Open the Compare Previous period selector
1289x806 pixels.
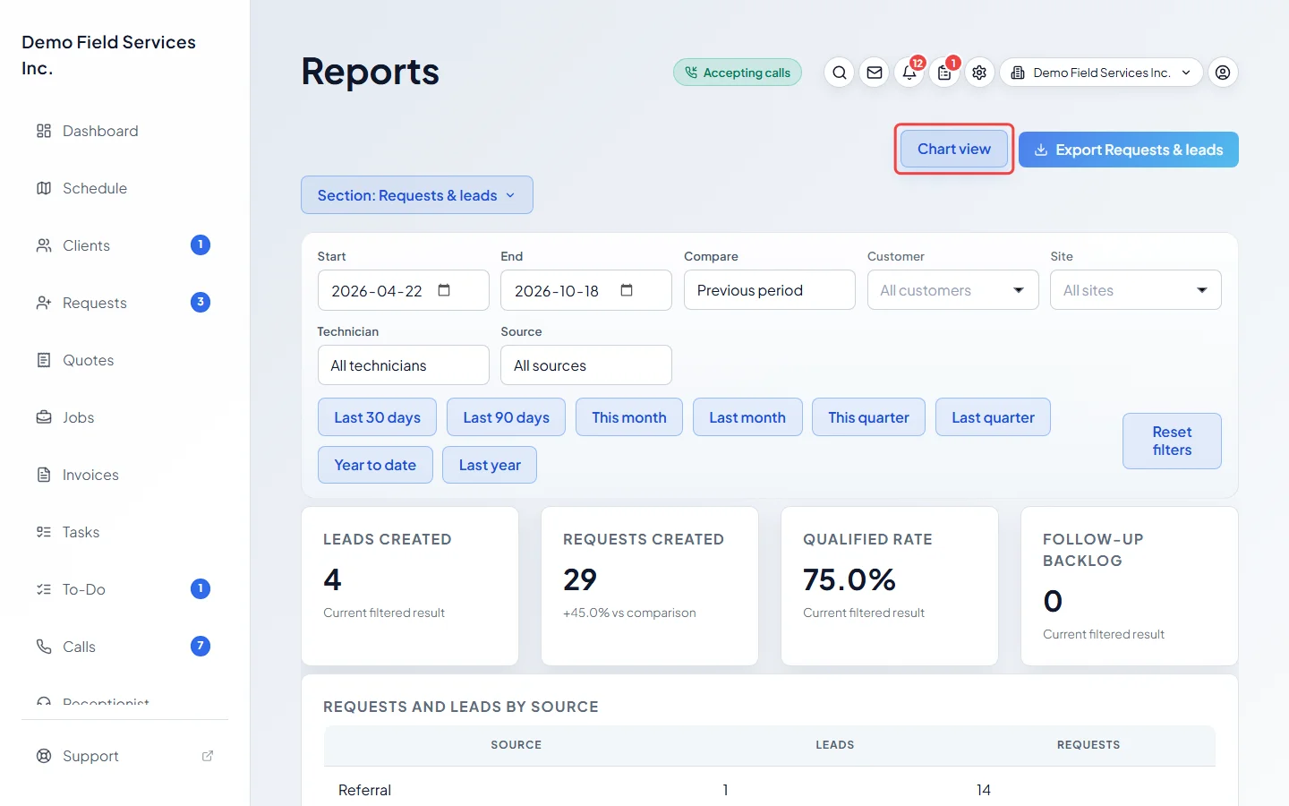tap(770, 290)
